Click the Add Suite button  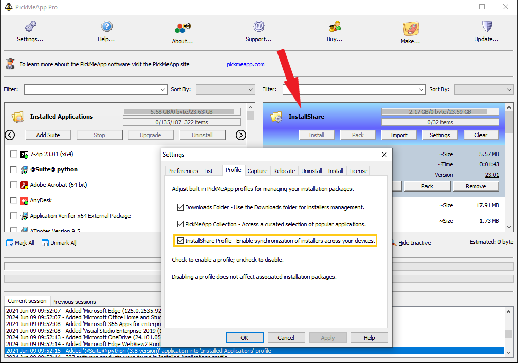click(48, 135)
